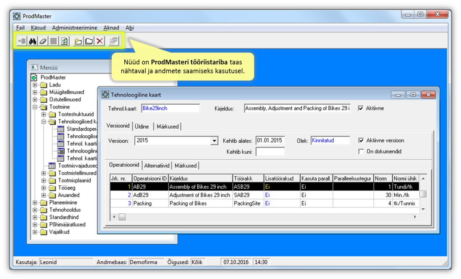Expand the Ostutellimused tree node
Image resolution: width=461 pixels, height=279 pixels.
click(x=35, y=100)
